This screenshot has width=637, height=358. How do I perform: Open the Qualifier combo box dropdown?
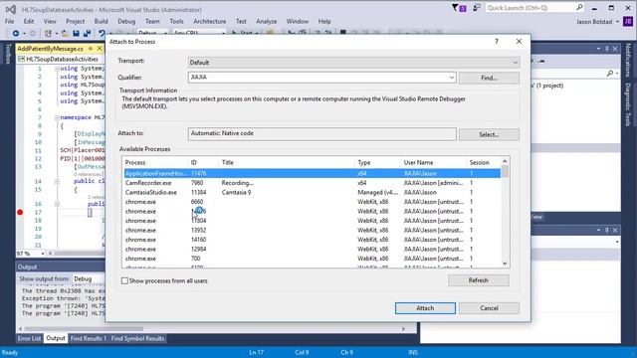(x=451, y=78)
